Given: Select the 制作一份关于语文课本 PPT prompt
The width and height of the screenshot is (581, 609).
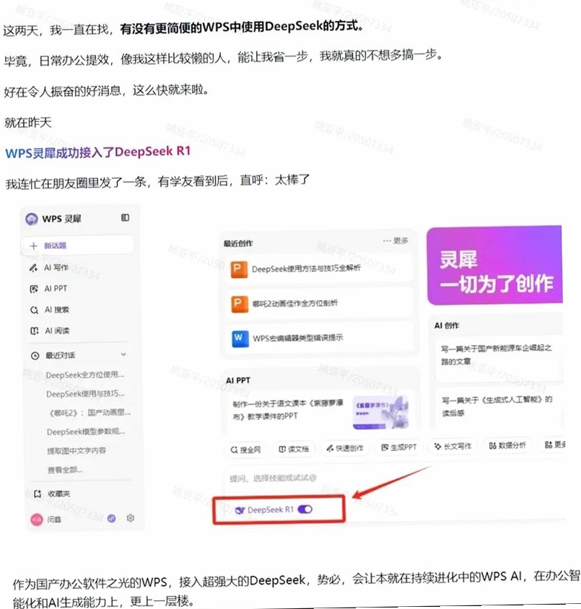Looking at the screenshot, I should tap(288, 409).
